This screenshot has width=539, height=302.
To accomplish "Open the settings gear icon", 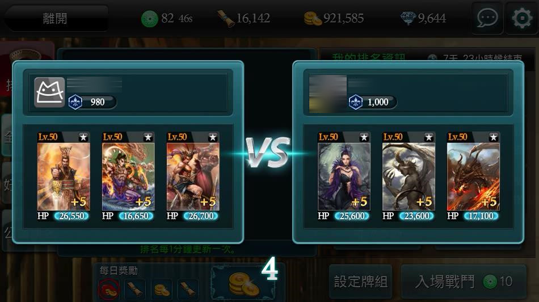I will 522,18.
